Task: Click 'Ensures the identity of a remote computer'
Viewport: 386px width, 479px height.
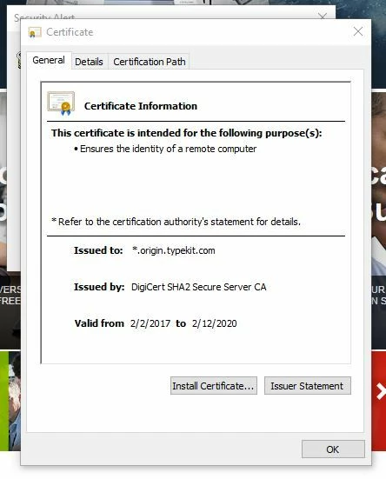Action: tap(168, 149)
